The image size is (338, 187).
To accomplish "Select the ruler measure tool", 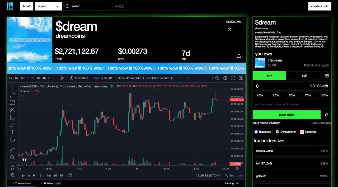I will coord(12,150).
